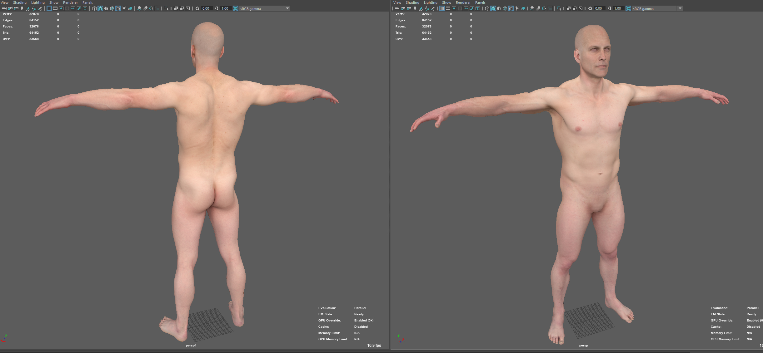
Task: Expand sRGB gamma dropdown in left viewport
Action: click(287, 8)
